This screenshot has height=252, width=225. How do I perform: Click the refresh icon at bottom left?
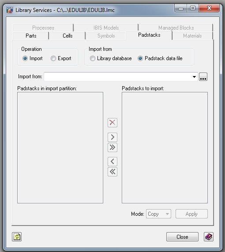(17, 237)
